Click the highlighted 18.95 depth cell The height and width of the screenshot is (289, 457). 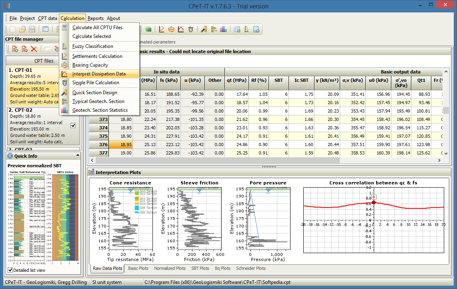[x=121, y=144]
